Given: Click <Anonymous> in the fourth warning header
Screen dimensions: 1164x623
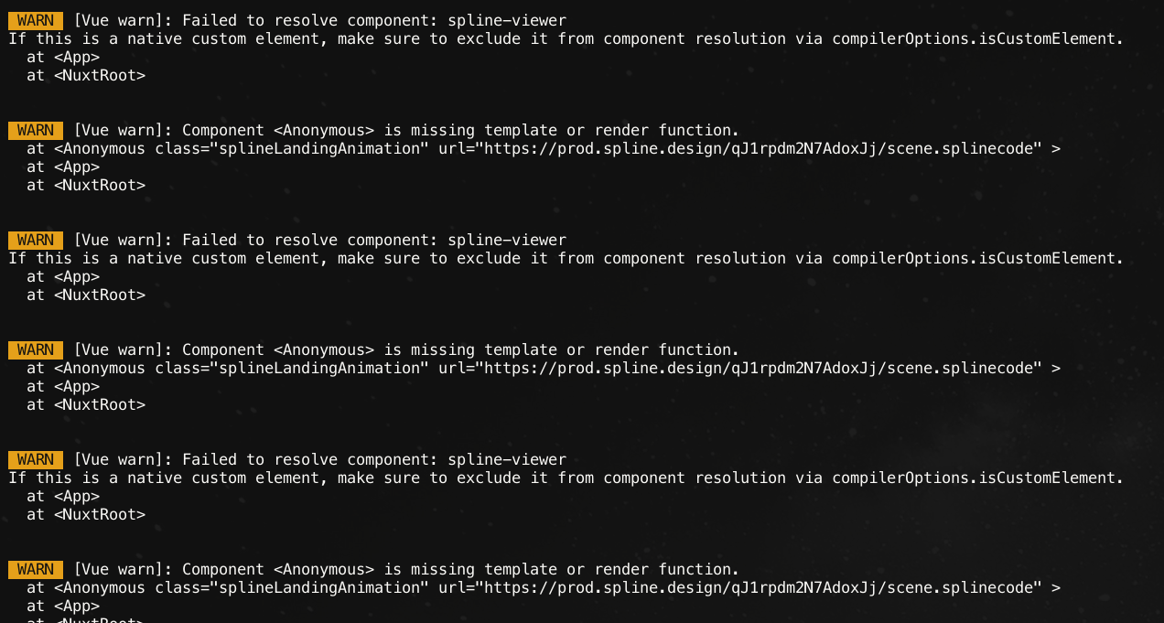Looking at the screenshot, I should click(x=324, y=349).
